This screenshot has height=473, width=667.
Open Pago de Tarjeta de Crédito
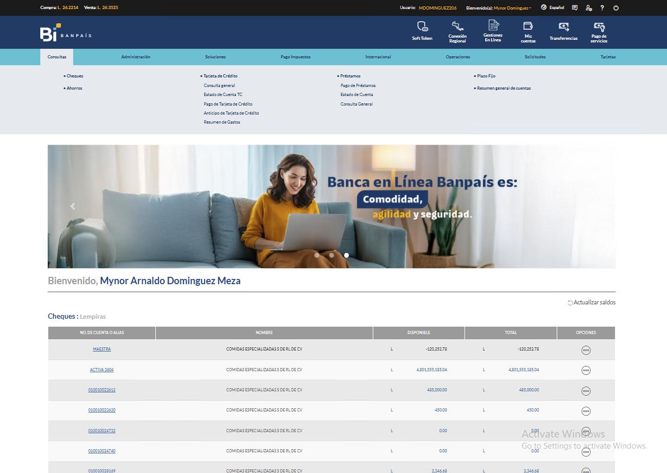coord(228,104)
